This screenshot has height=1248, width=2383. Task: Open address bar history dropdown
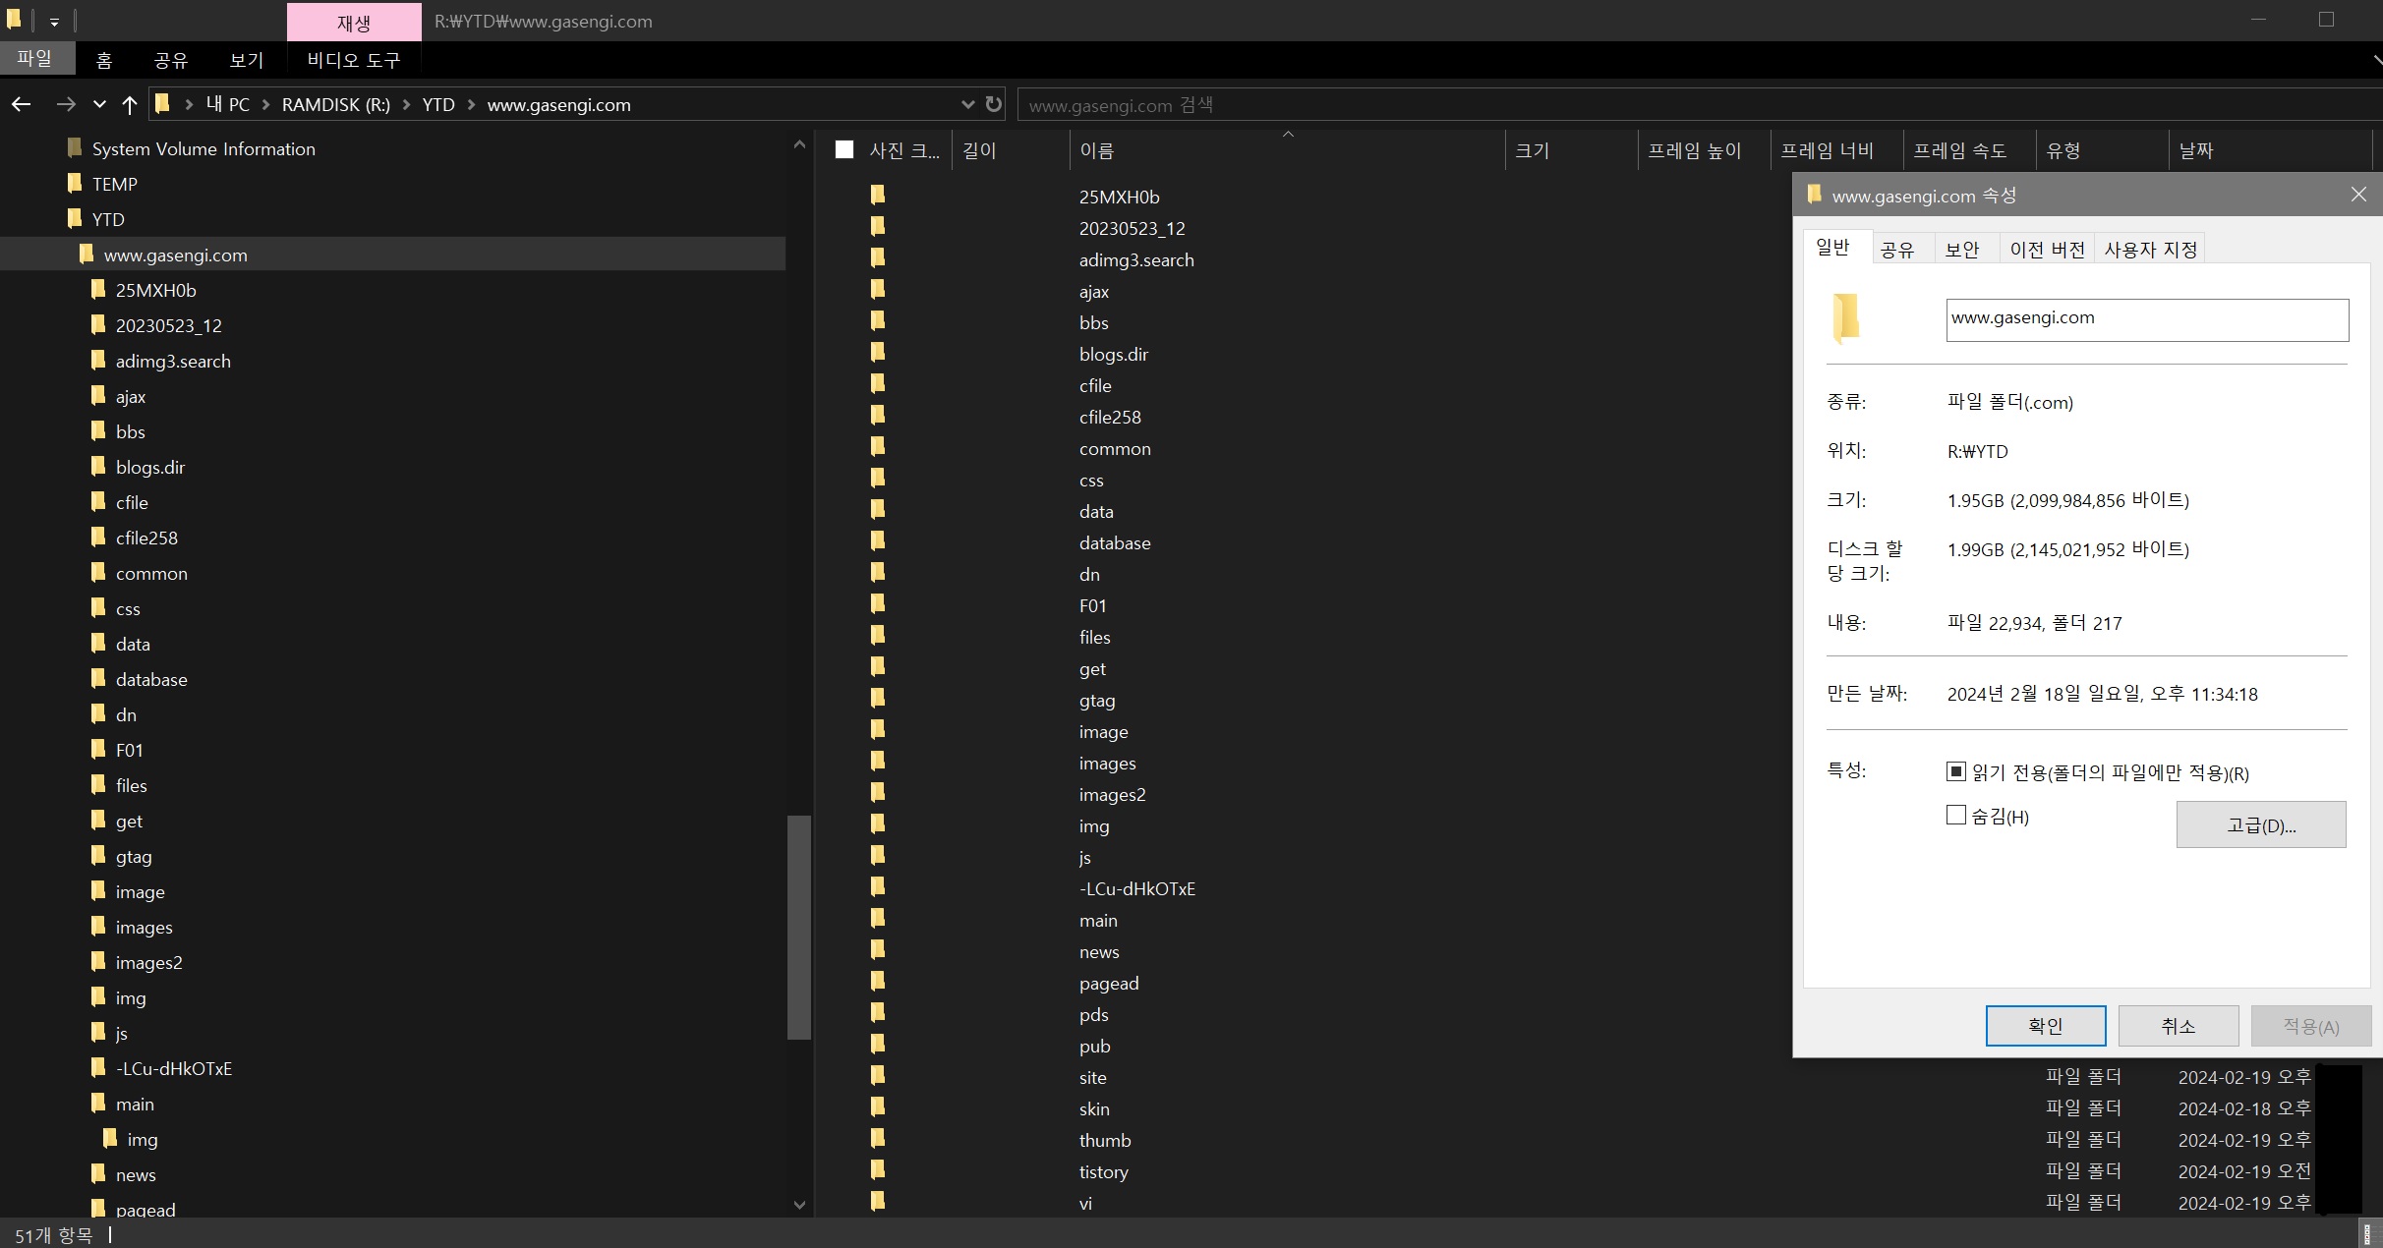click(967, 104)
